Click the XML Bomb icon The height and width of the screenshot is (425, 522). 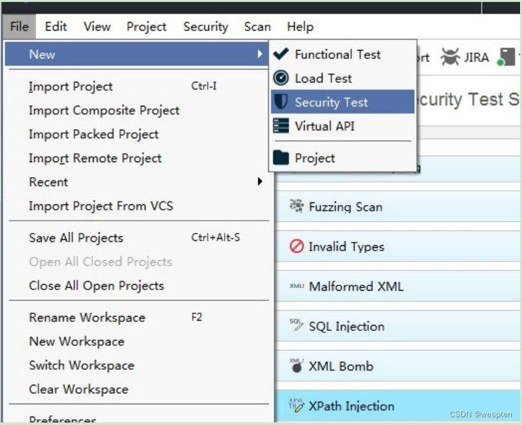coord(297,365)
